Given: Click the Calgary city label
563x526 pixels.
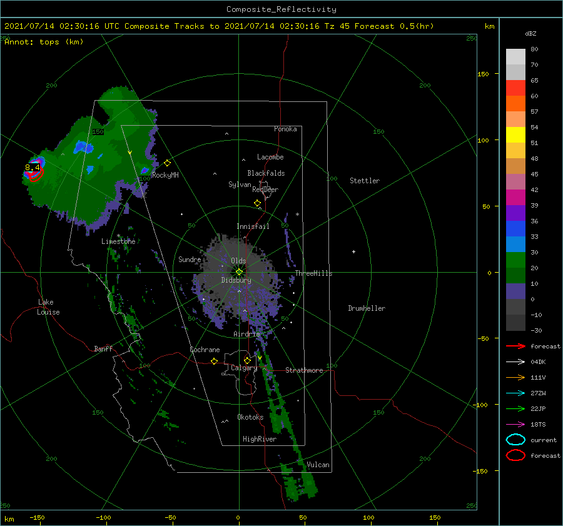Looking at the screenshot, I should pyautogui.click(x=244, y=368).
